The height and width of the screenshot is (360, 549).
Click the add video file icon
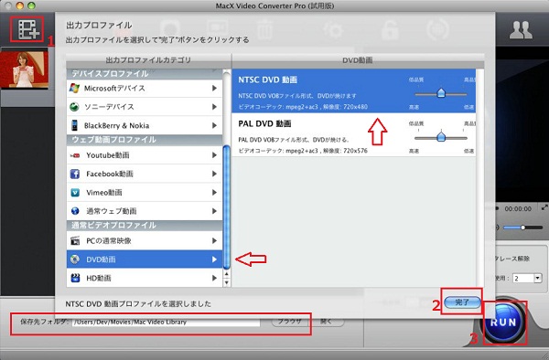point(27,29)
